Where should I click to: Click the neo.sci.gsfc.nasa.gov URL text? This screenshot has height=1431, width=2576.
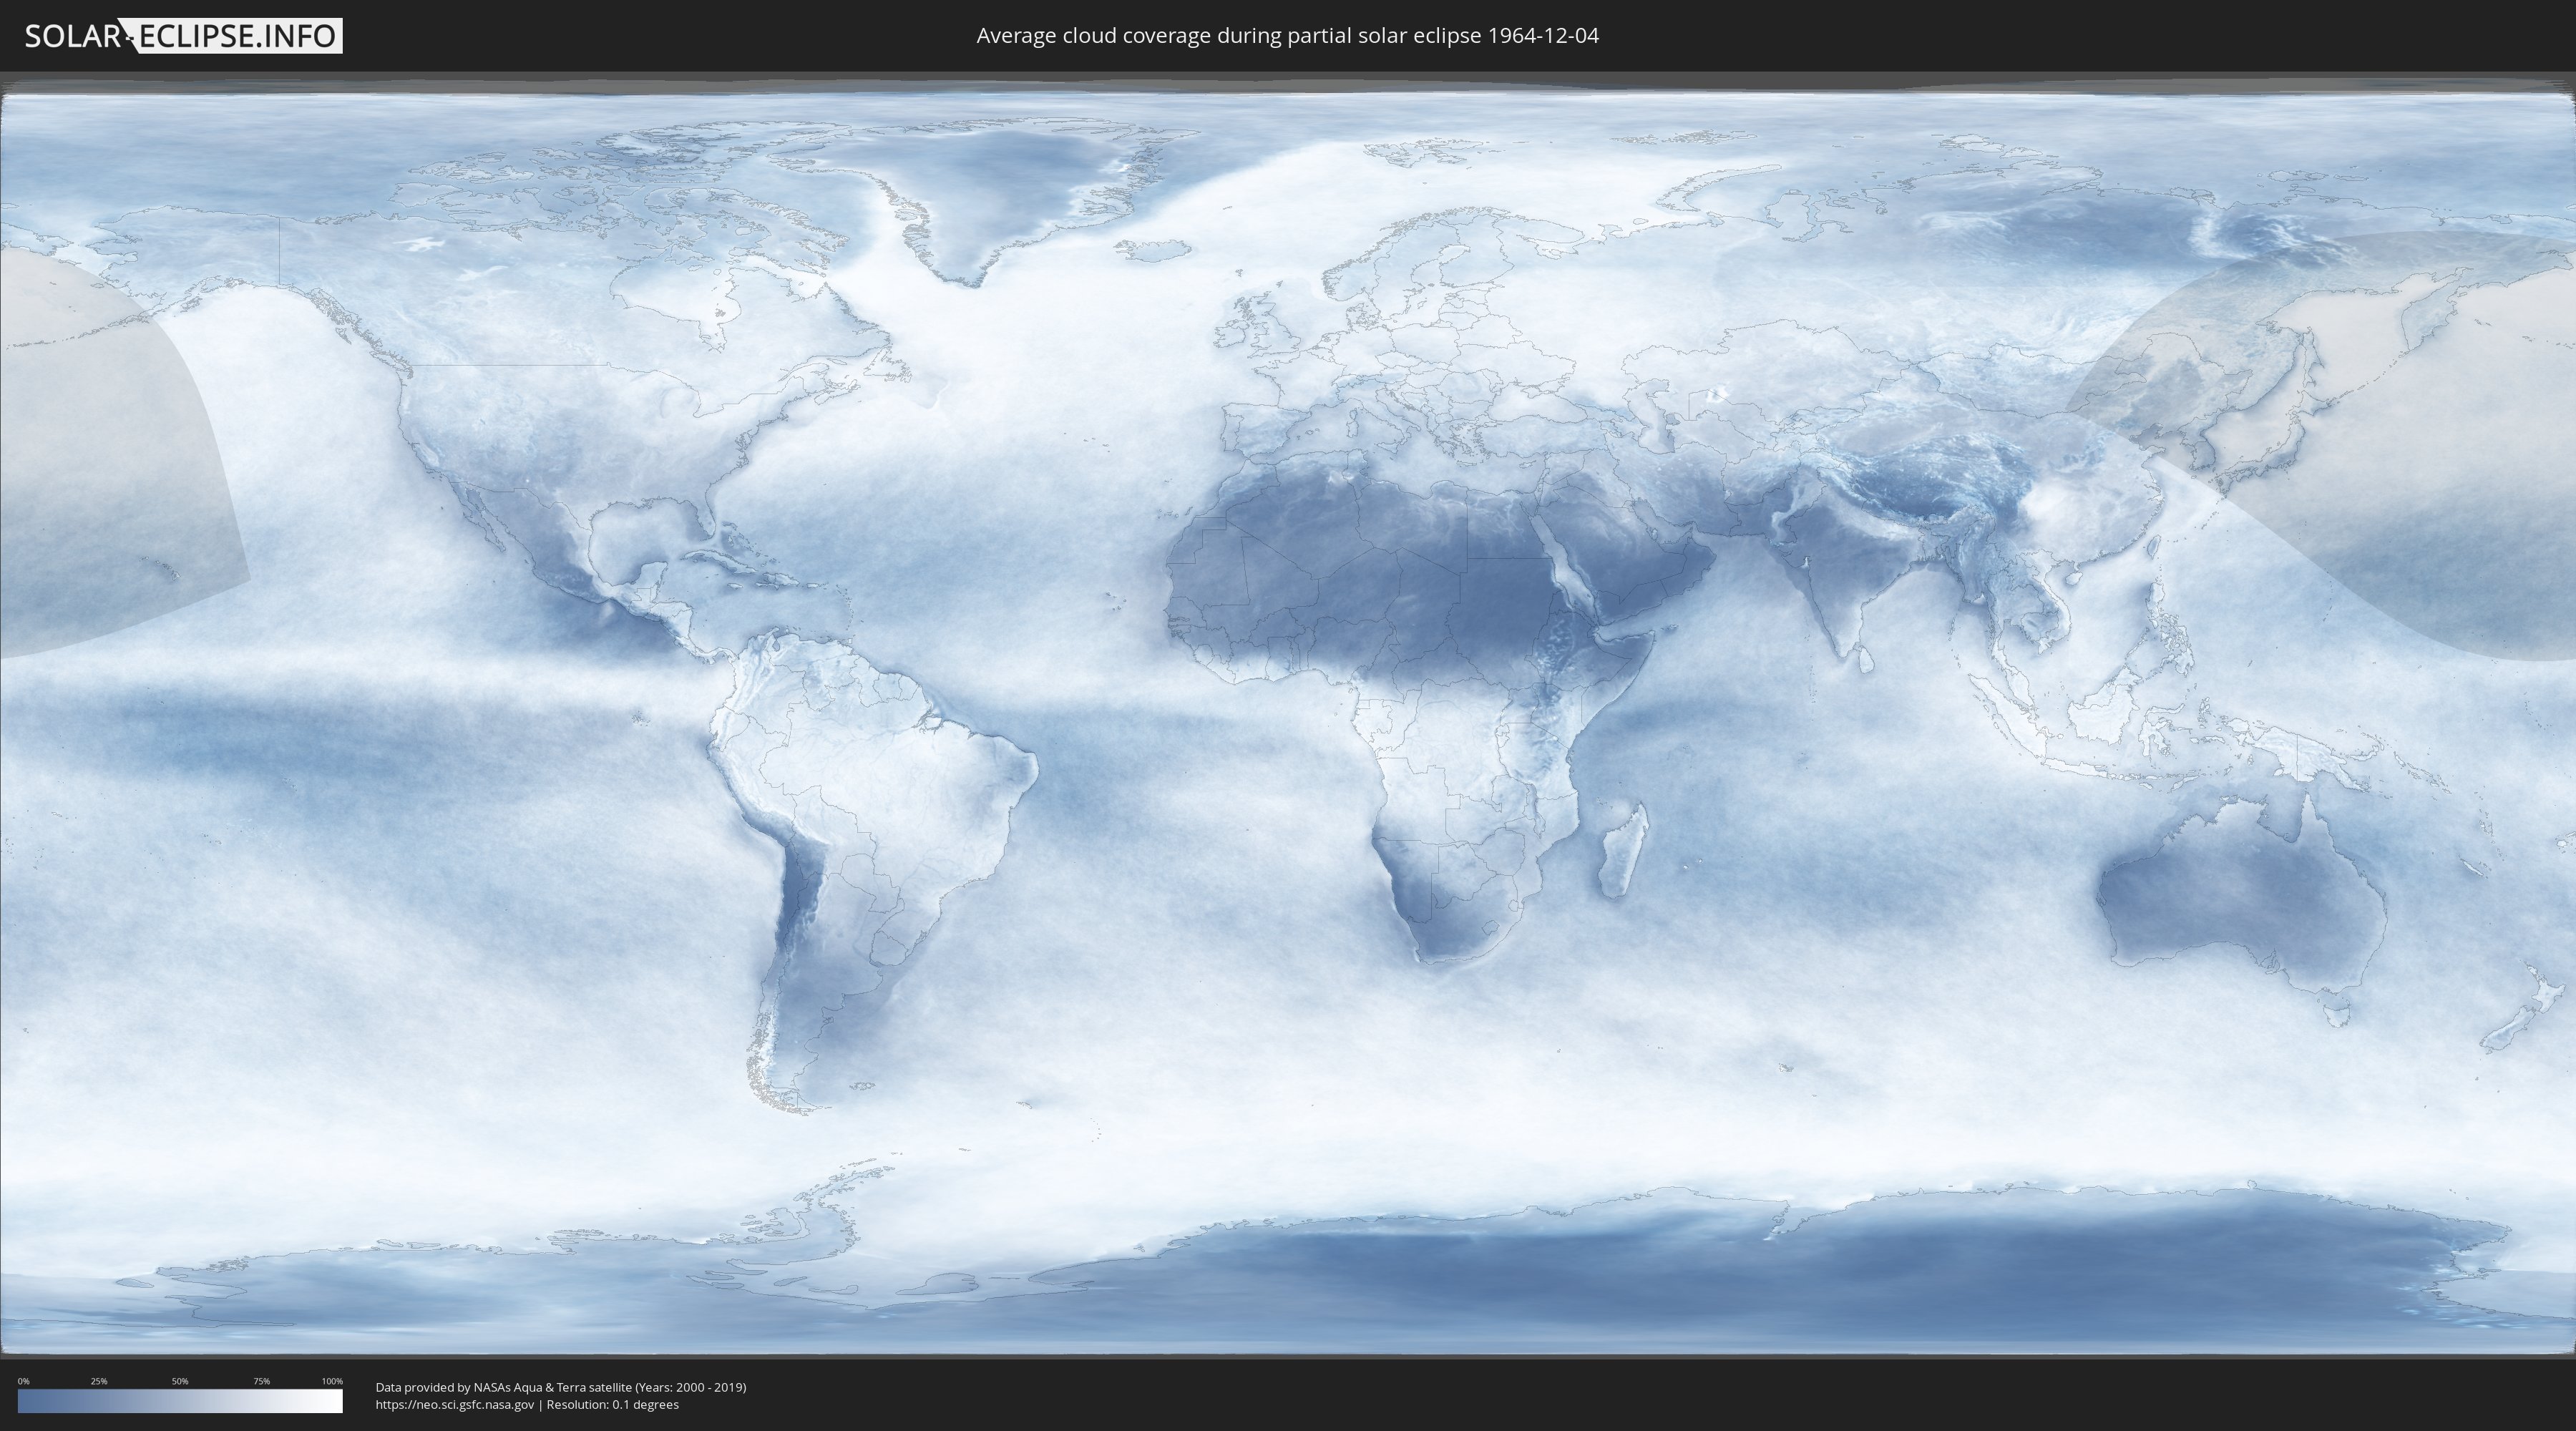455,1405
